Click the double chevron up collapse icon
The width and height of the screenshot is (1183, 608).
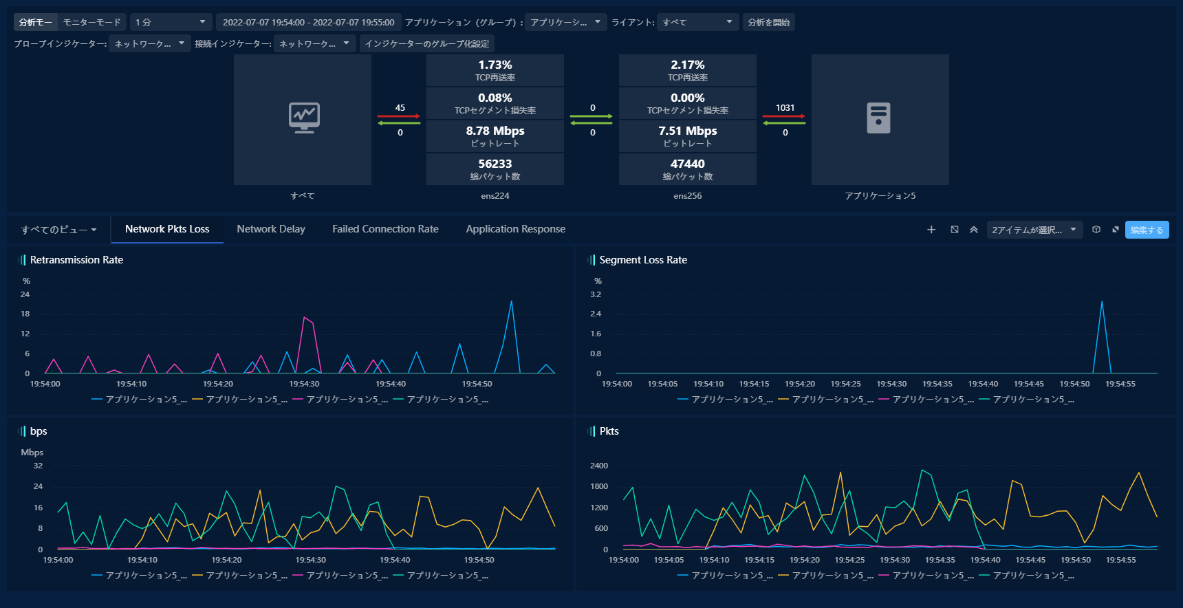tap(974, 230)
